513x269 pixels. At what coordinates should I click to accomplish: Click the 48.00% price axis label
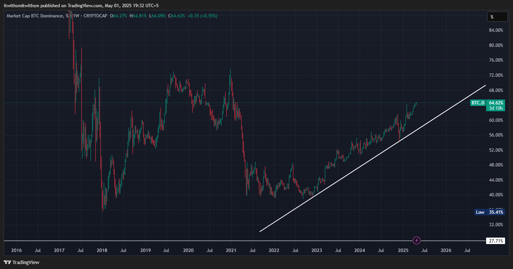point(496,165)
